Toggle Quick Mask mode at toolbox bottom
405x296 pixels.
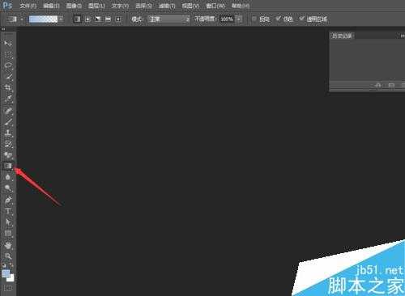click(x=8, y=289)
